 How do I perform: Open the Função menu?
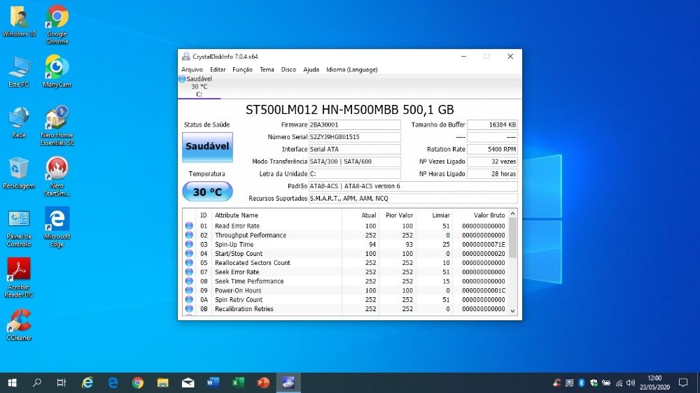[x=242, y=70]
